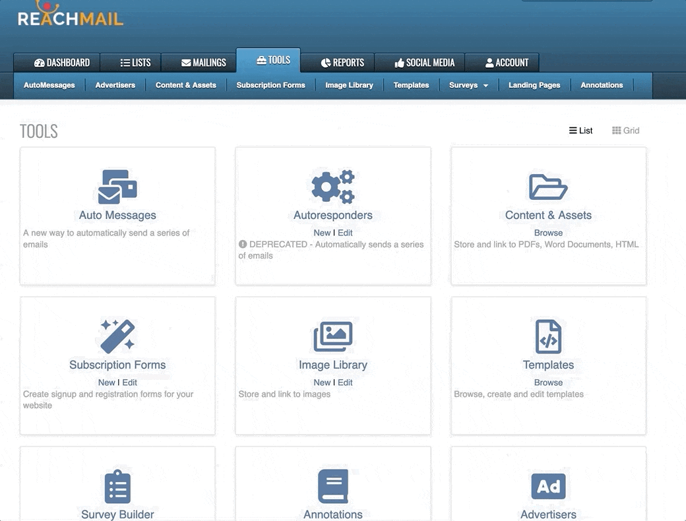Open the Survey Builder clipboard icon
This screenshot has height=521, width=686.
pos(117,487)
